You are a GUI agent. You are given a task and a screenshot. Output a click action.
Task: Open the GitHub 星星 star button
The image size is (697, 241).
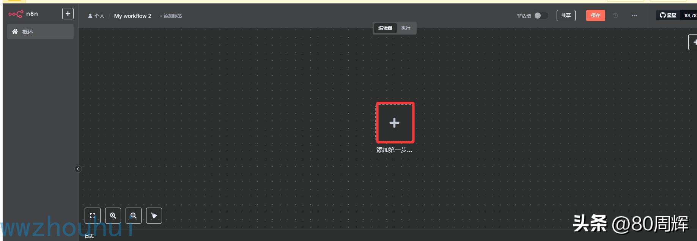pyautogui.click(x=668, y=16)
